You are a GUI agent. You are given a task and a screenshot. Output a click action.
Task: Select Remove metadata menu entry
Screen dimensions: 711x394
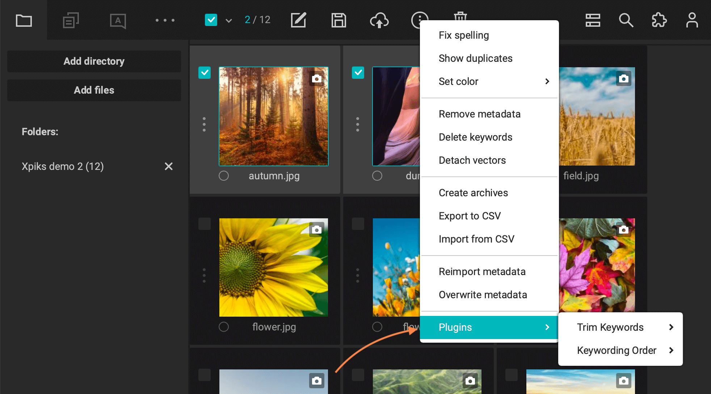pyautogui.click(x=479, y=114)
